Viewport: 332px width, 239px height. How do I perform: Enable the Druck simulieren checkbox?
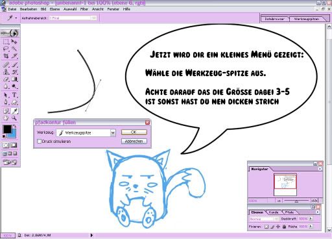pyautogui.click(x=39, y=141)
